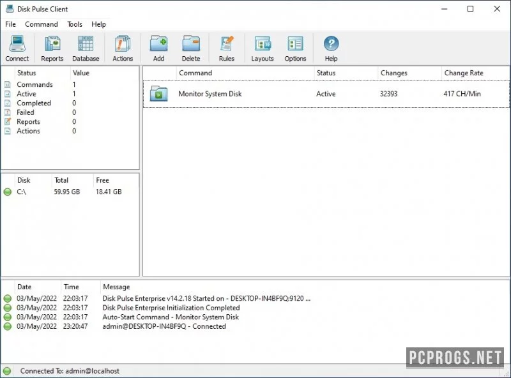Click the Reports status row icon
The image size is (511, 378).
(x=8, y=121)
